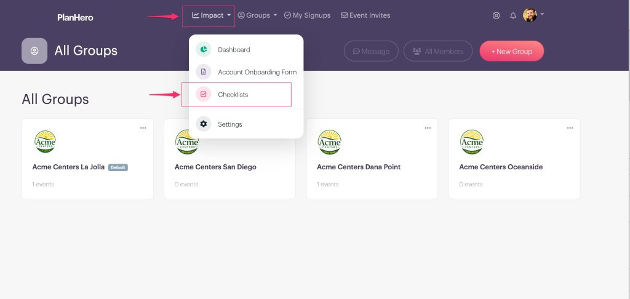Click the help lifebuoy icon
Screen dimensions: 630x299
[x=496, y=15]
